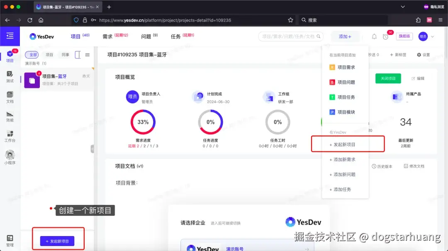Image resolution: width=448 pixels, height=251 pixels.
Task: Open the 管理 icon at sidebar bottom
Action: click(10, 240)
